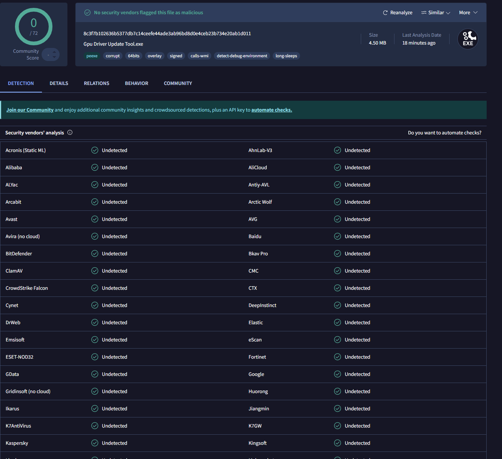
Task: Click the signed tag
Action: click(x=176, y=56)
